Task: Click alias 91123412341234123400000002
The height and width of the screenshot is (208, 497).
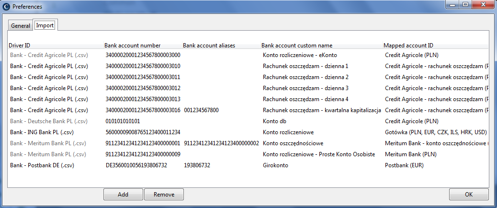Action: pos(221,143)
